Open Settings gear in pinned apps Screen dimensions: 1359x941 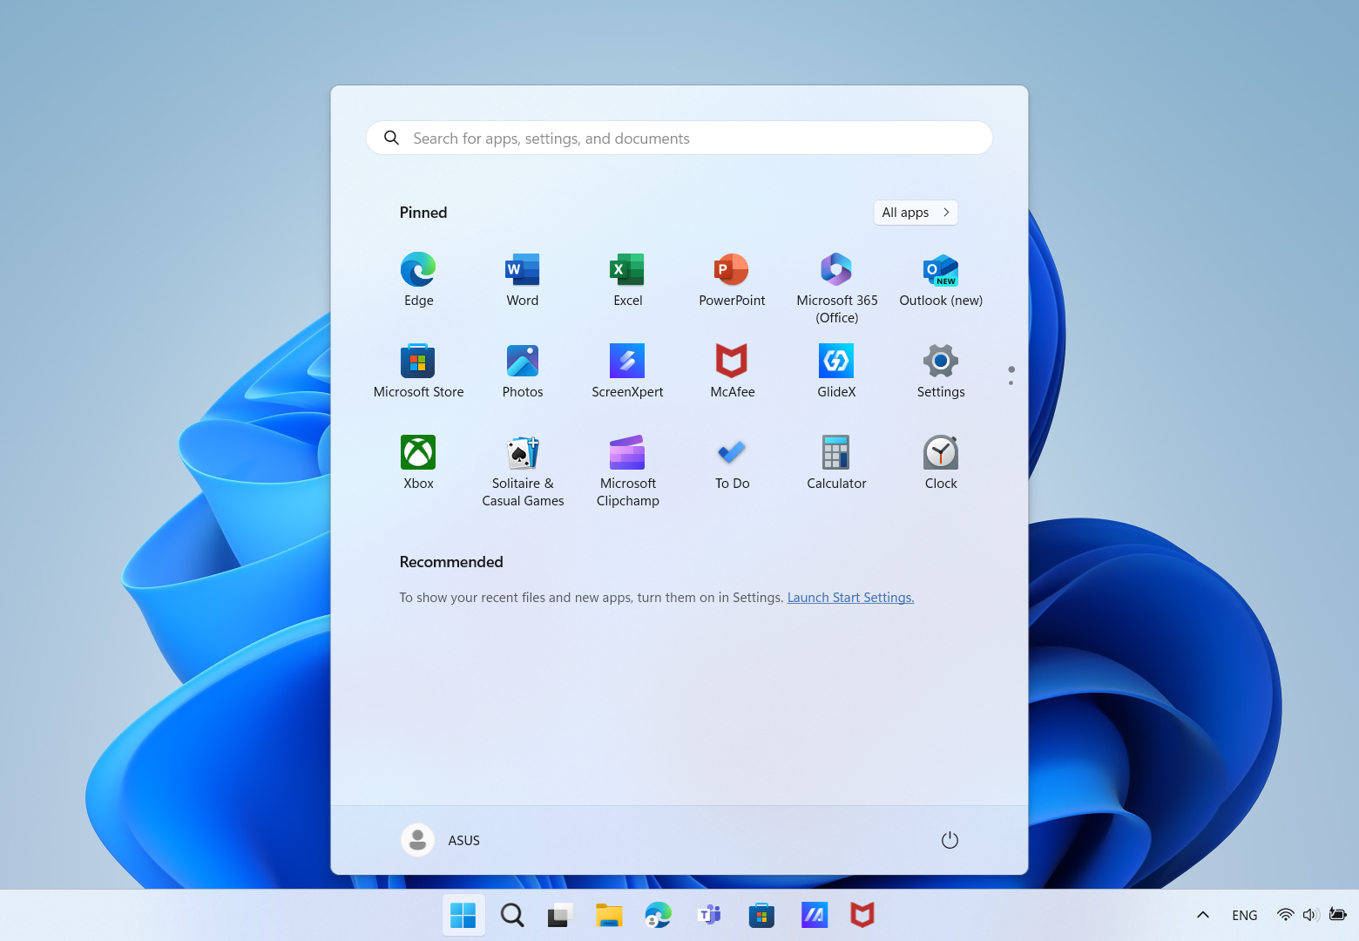tap(941, 372)
